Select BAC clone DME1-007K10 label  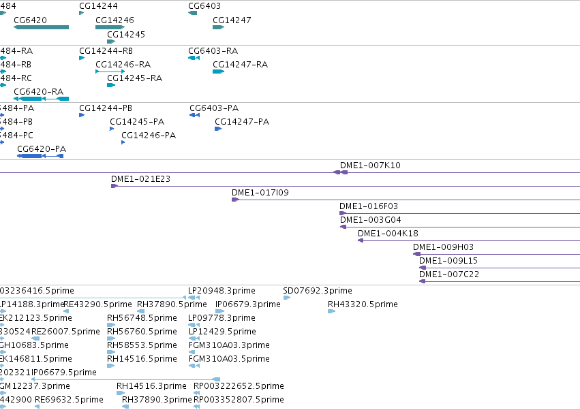click(370, 165)
